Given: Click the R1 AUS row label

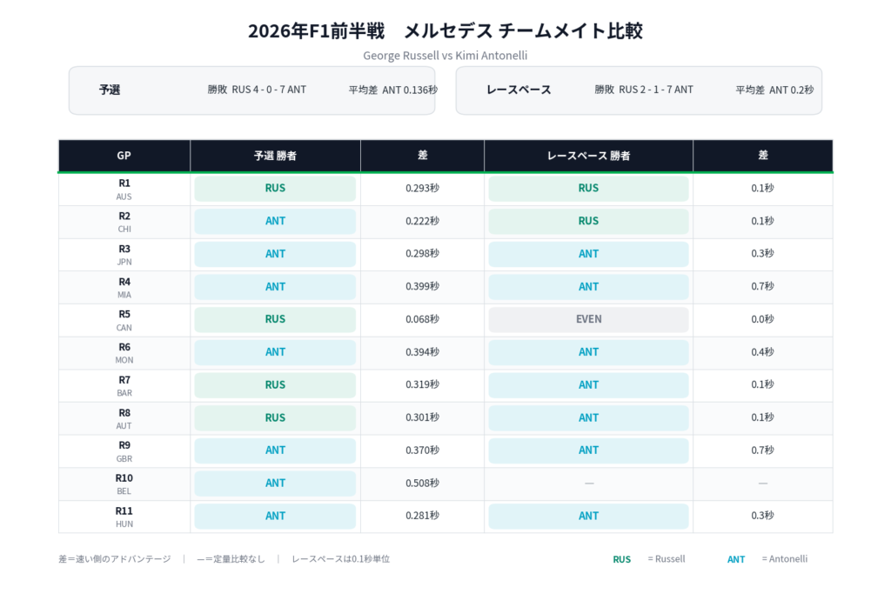Looking at the screenshot, I should point(124,189).
